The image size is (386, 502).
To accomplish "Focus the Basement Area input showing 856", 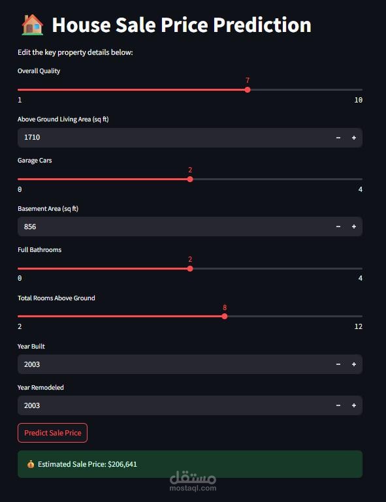I will coord(174,227).
